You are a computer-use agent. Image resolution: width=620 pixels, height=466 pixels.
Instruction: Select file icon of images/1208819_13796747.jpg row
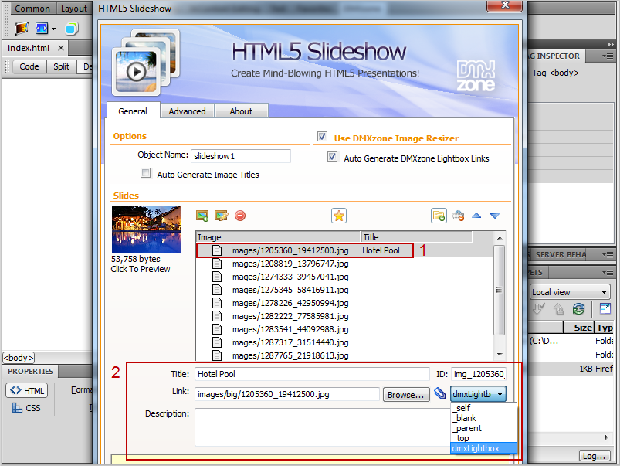[x=217, y=264]
